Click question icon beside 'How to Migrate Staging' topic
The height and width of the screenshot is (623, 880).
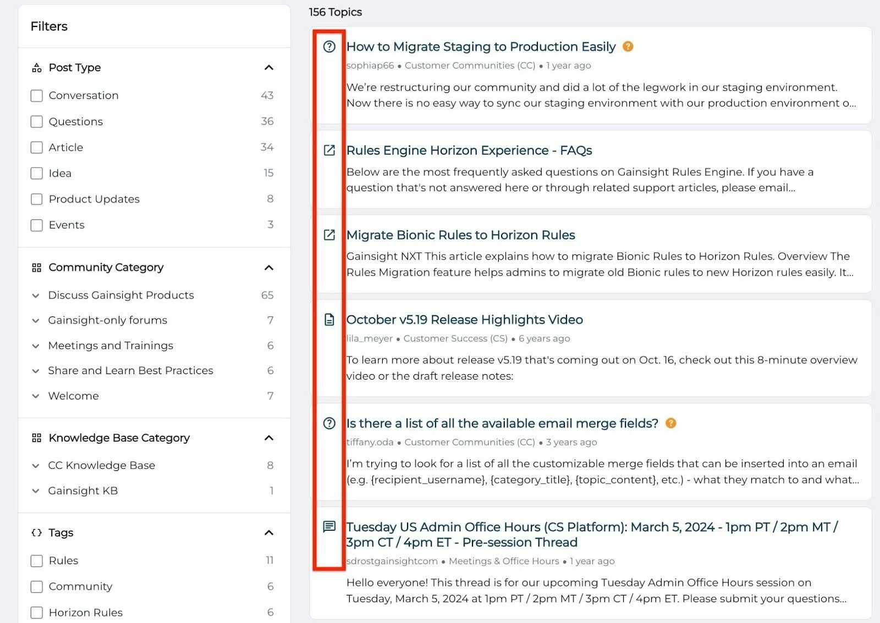coord(329,47)
